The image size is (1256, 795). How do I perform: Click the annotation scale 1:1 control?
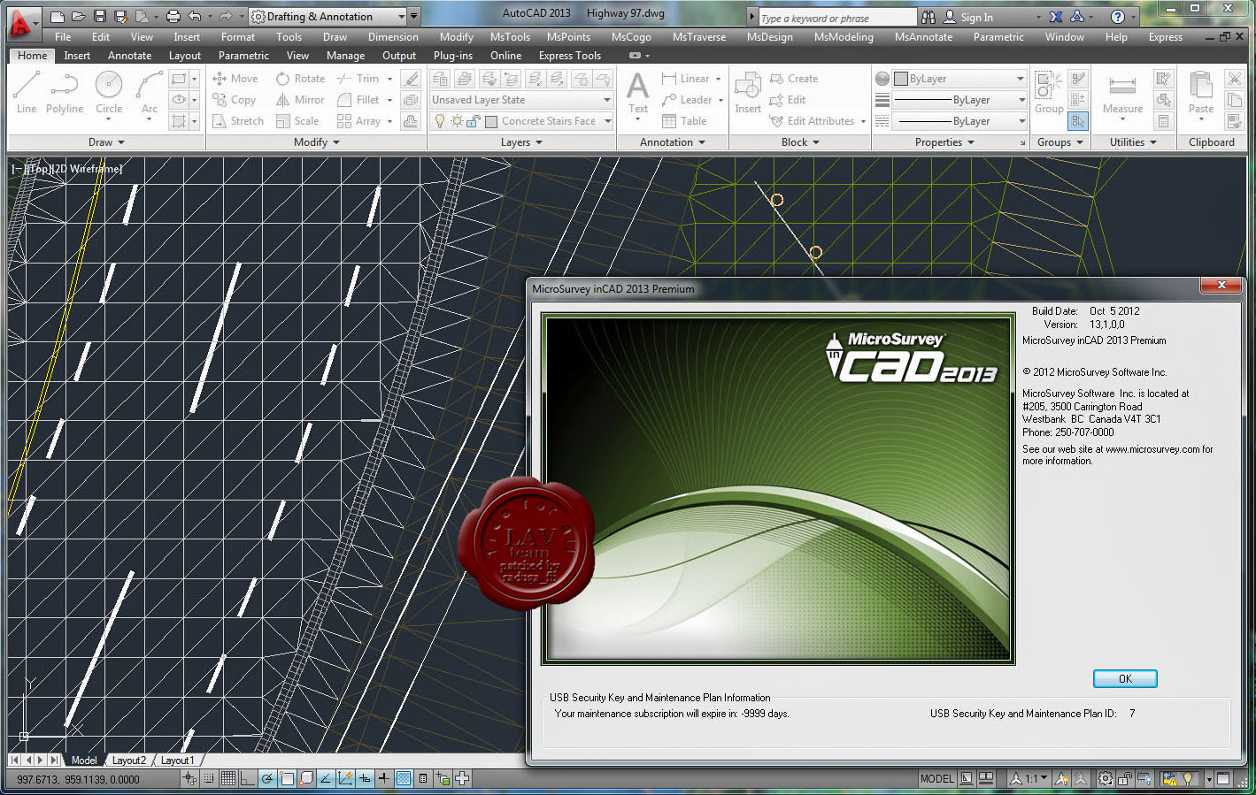pyautogui.click(x=1029, y=779)
